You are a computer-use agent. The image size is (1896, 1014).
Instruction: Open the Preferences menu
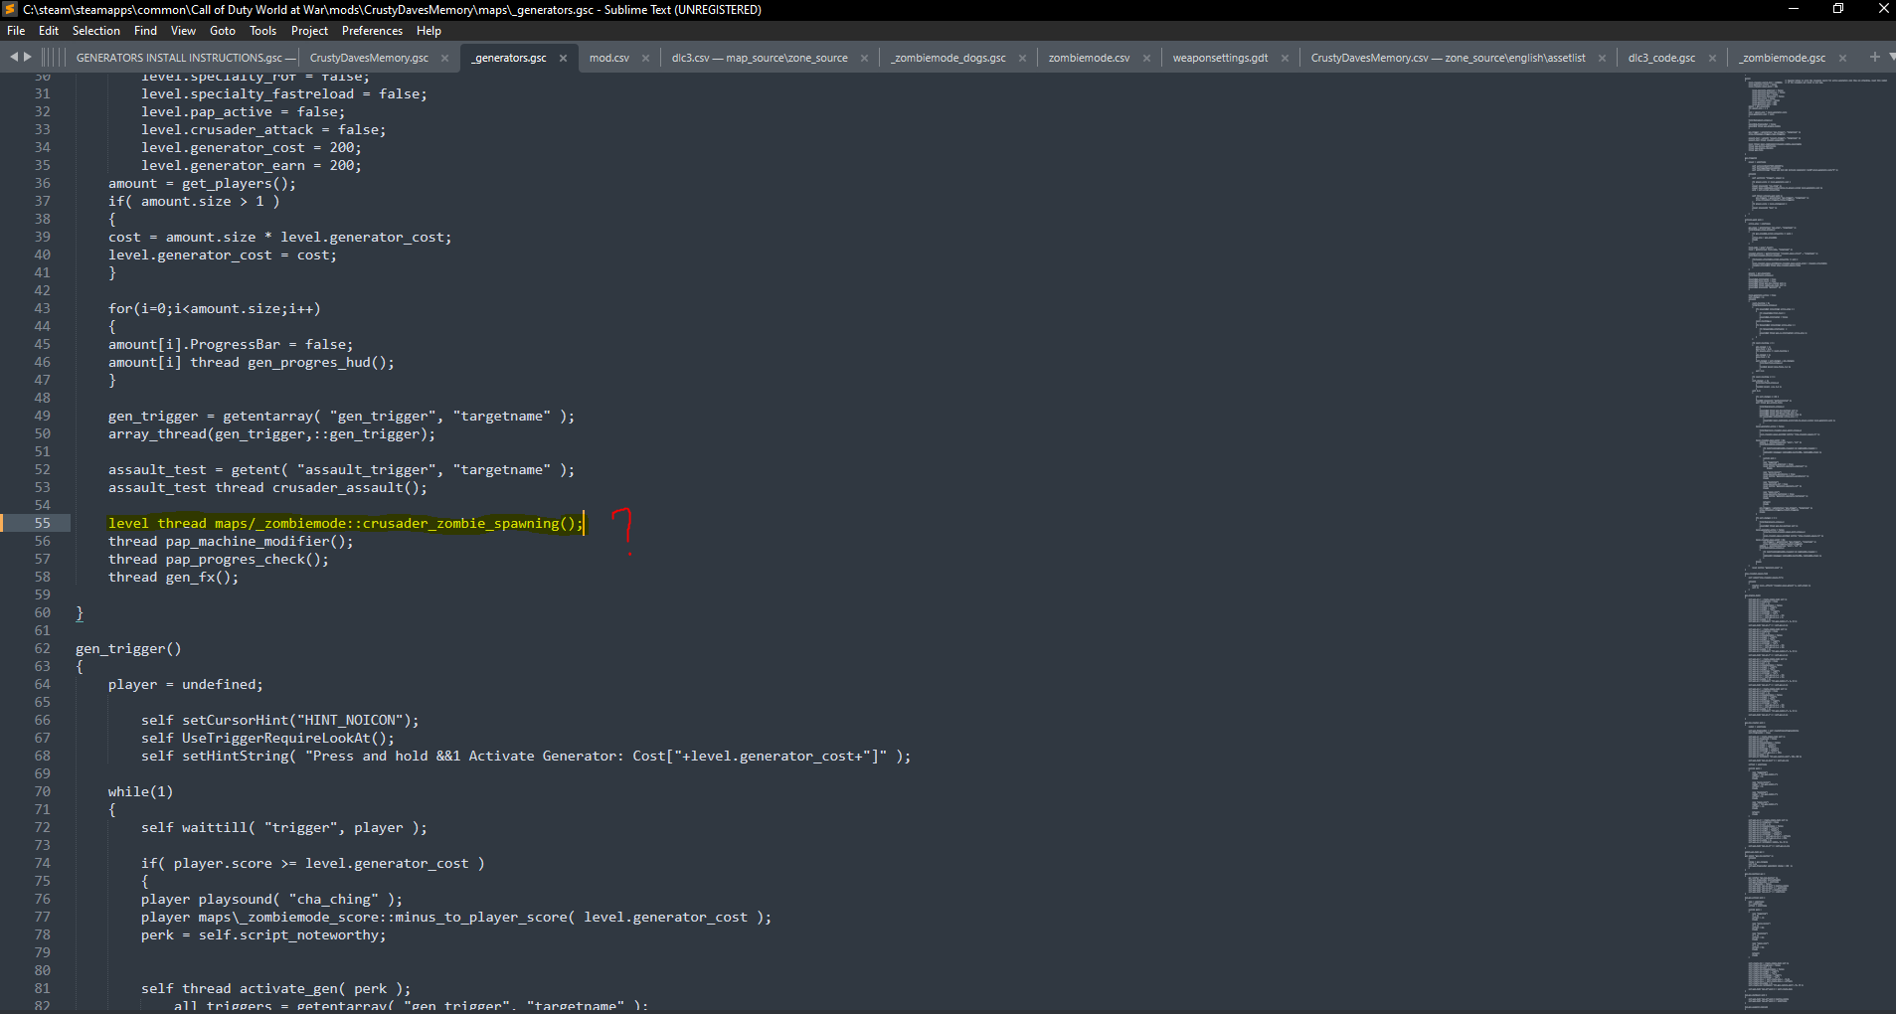tap(372, 31)
